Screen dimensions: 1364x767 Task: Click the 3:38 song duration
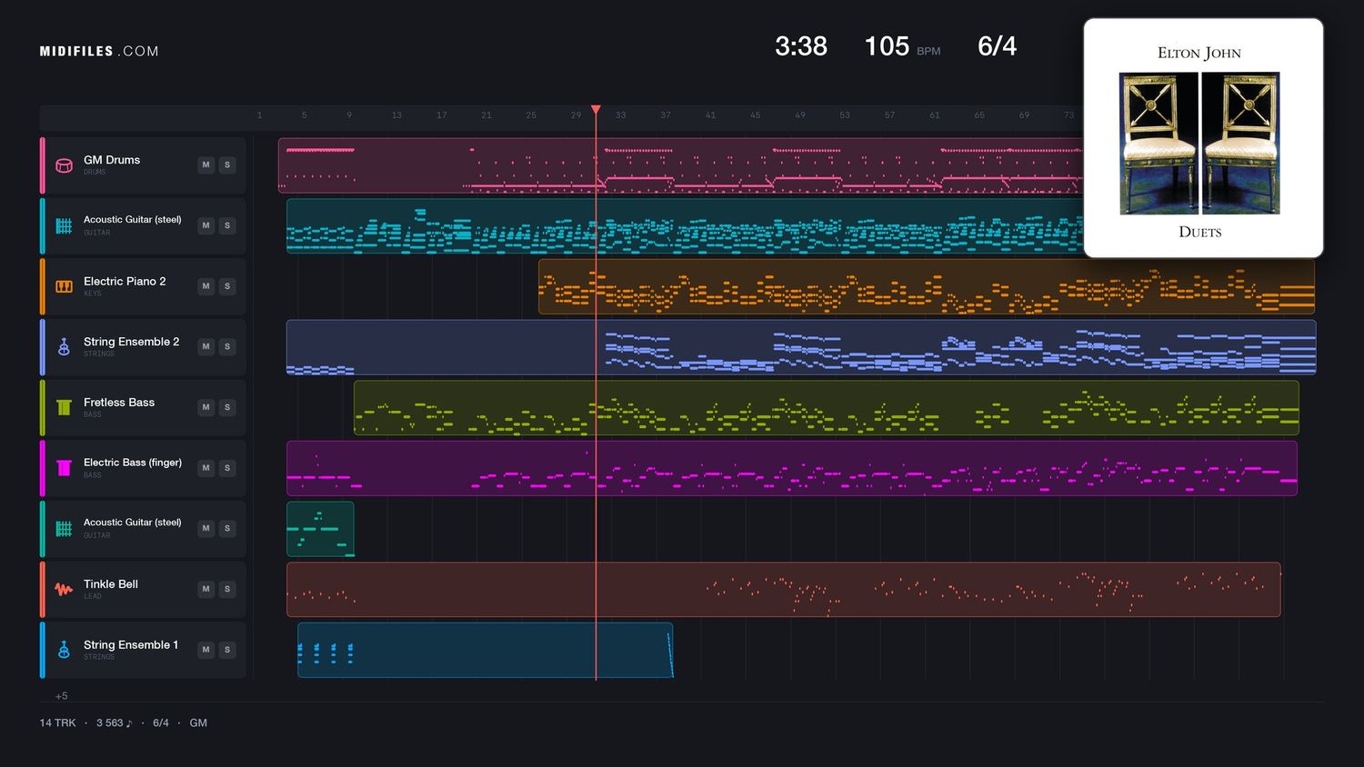tap(801, 46)
